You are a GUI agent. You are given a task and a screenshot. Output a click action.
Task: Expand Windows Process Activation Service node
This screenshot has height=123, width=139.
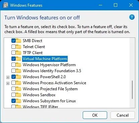coord(8,83)
